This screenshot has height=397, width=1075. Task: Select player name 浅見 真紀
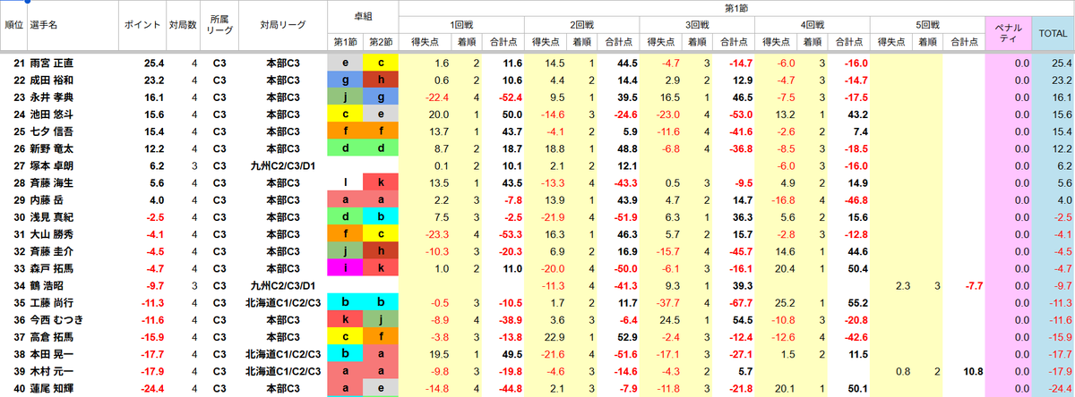tap(51, 217)
